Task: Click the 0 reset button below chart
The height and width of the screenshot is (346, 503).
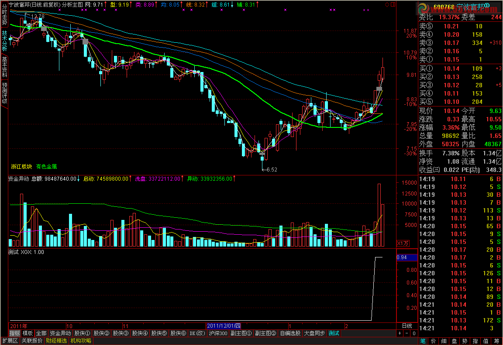Action: pos(414,333)
